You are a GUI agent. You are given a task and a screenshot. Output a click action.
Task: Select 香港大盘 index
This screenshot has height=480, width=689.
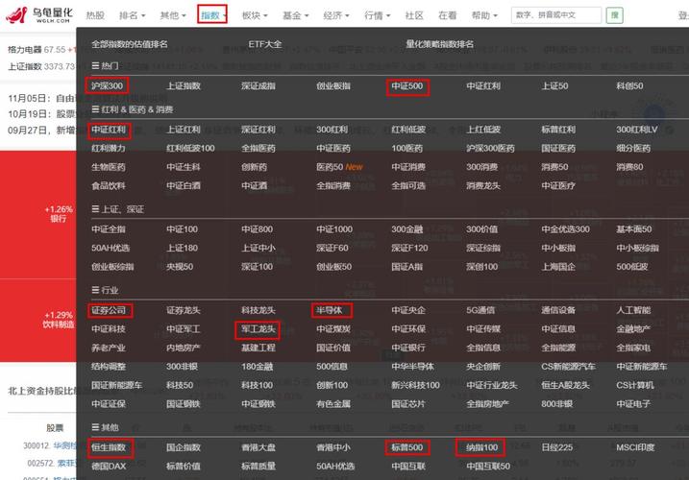pos(258,447)
